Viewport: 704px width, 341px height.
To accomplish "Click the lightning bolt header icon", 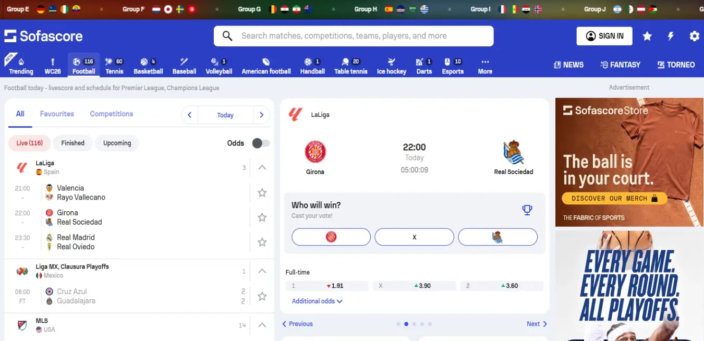I will point(671,36).
